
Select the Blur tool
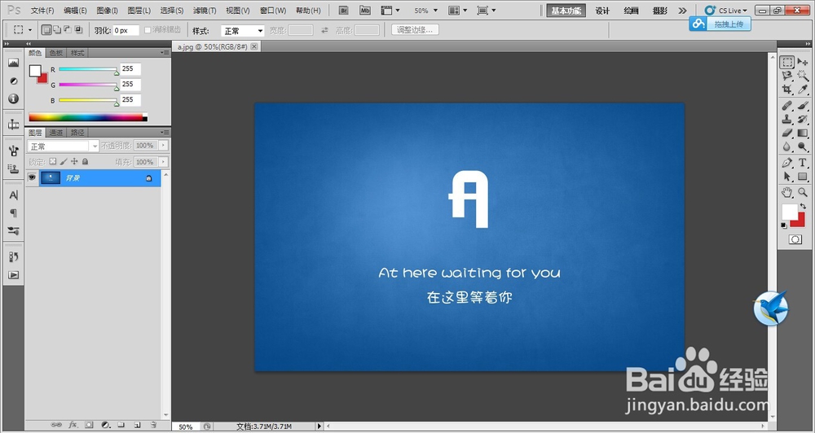(x=787, y=147)
